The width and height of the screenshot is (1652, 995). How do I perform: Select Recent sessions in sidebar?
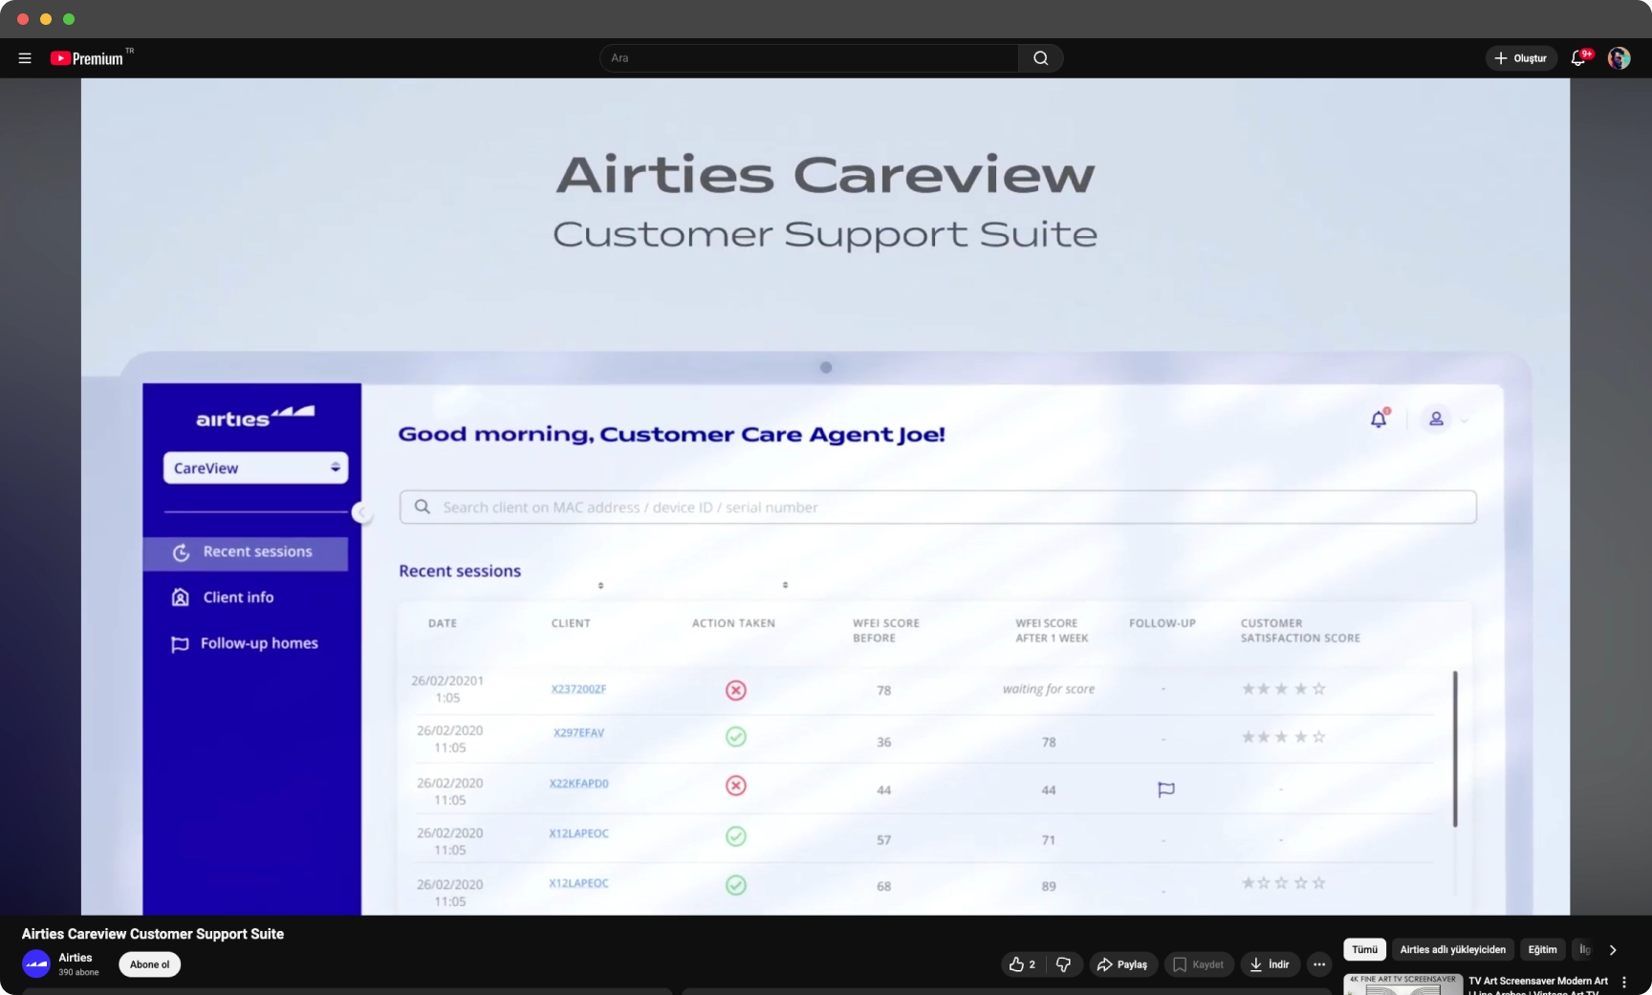pyautogui.click(x=246, y=552)
